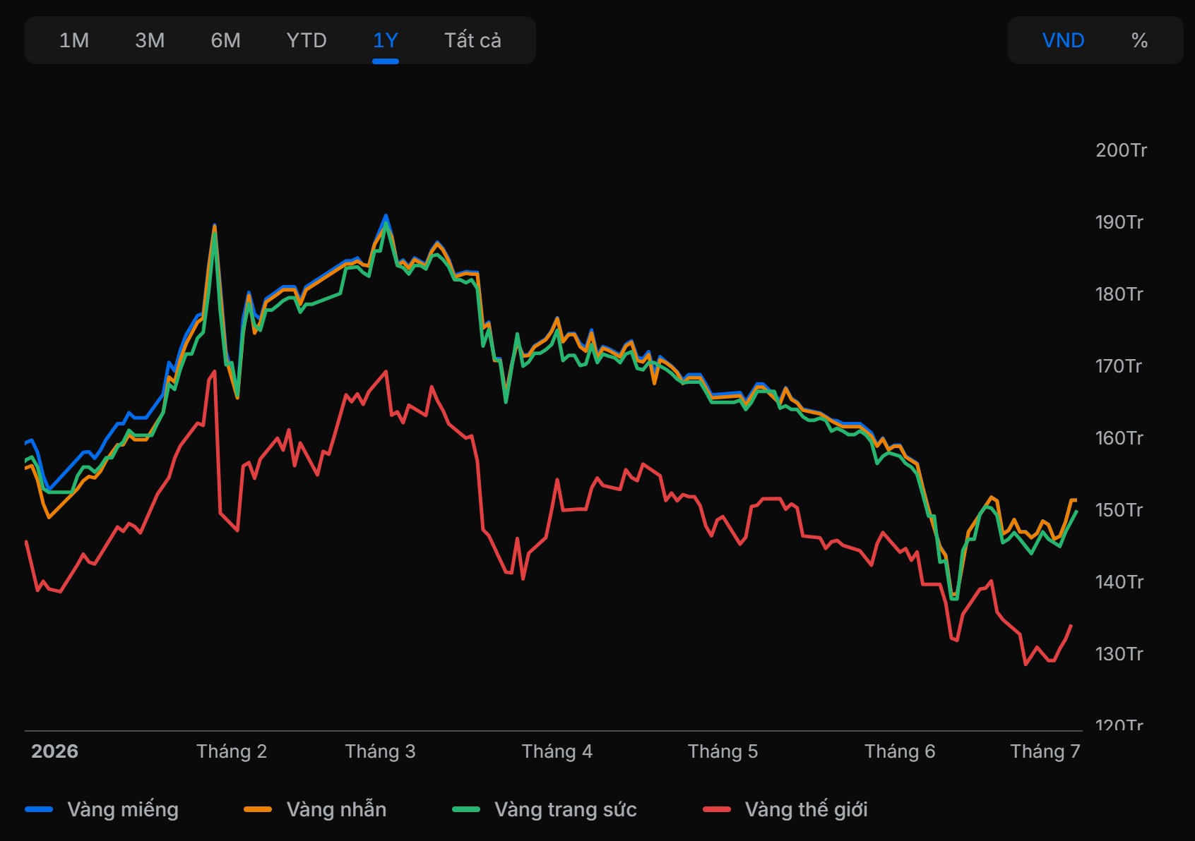The height and width of the screenshot is (841, 1195).
Task: Click the Tháng 6 axis label
Action: [900, 751]
